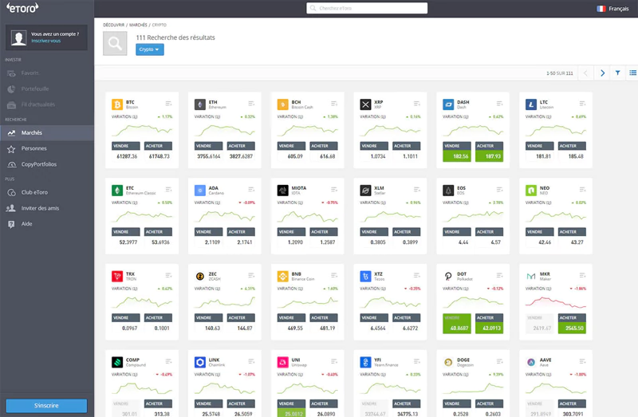The height and width of the screenshot is (417, 638).
Task: Open the ADA card options menu
Action: click(251, 189)
